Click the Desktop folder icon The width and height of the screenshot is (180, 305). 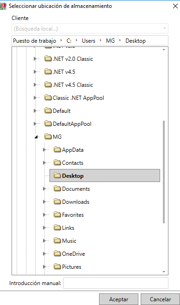tap(57, 175)
